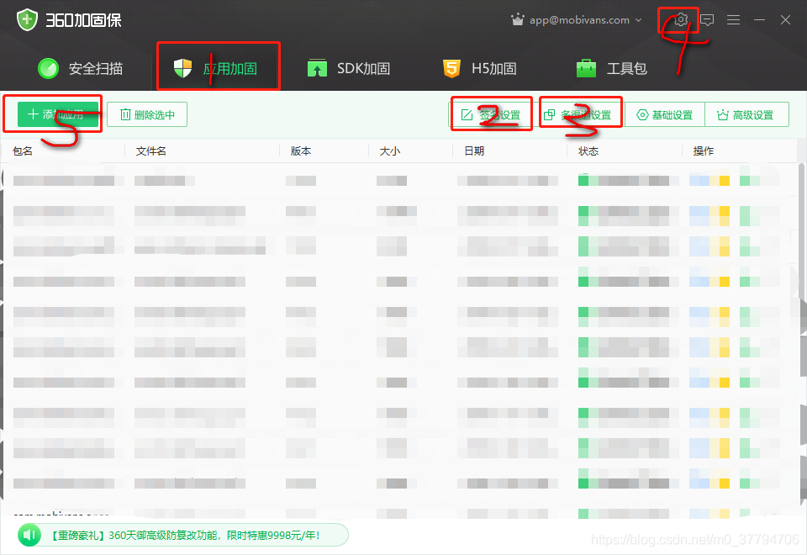This screenshot has width=807, height=555.
Task: Switch to the H5加固 tab
Action: coord(480,68)
